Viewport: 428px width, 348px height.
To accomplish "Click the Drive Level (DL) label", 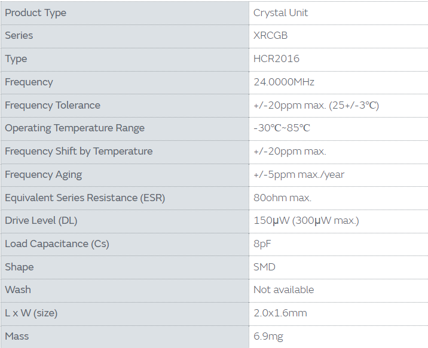I will click(41, 220).
